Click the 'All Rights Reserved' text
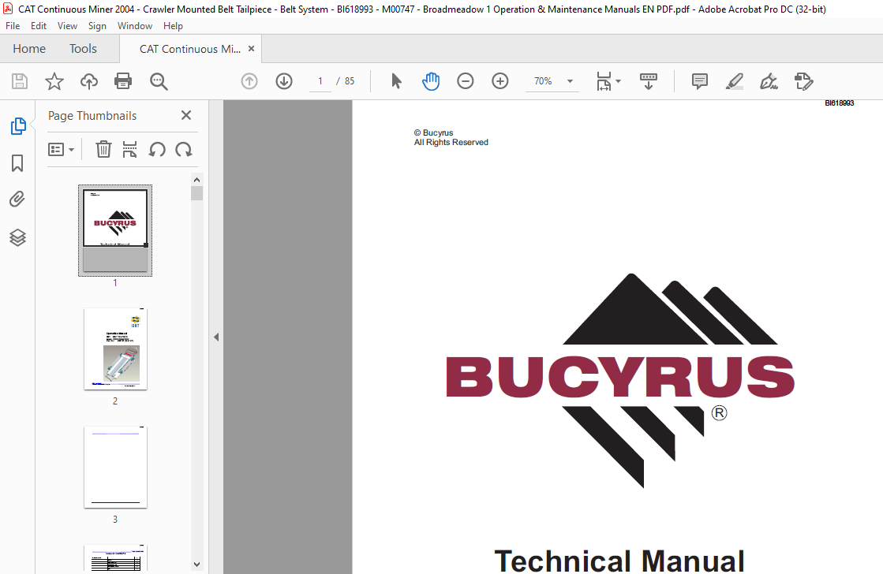This screenshot has height=574, width=883. 451,143
